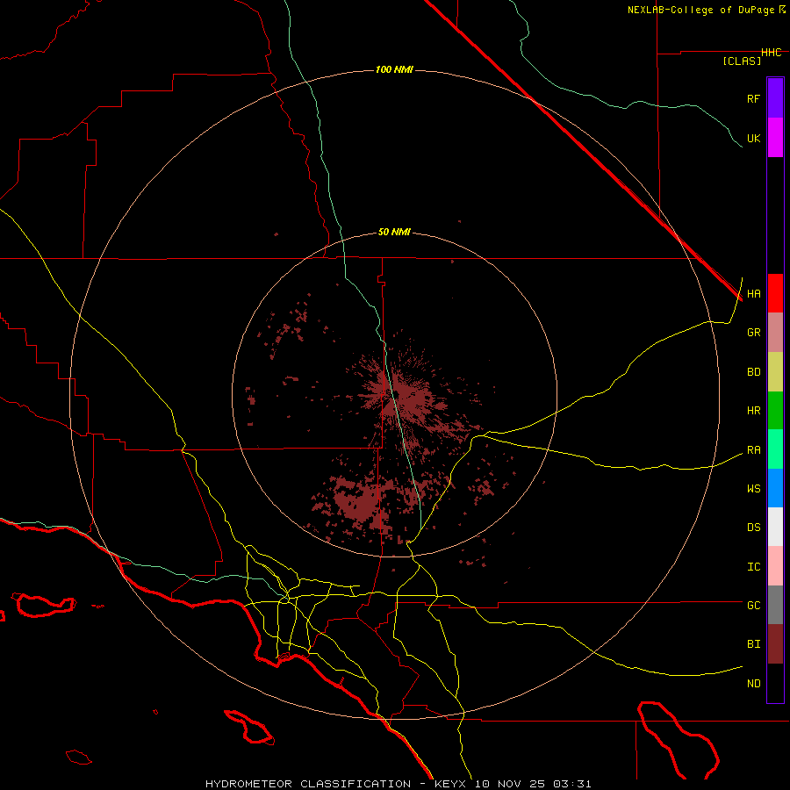Click the light green RA legend swatch

pyautogui.click(x=775, y=449)
